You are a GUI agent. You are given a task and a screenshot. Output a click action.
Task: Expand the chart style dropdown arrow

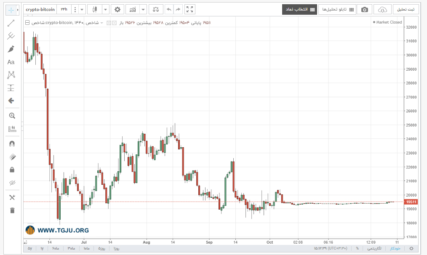105,10
